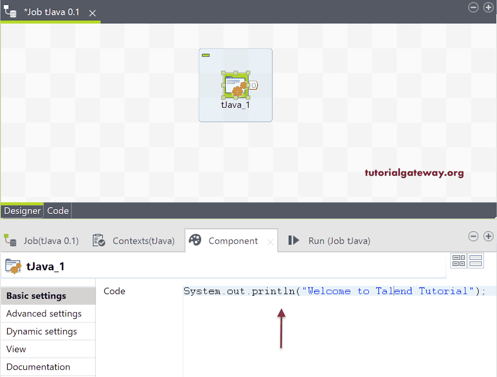The width and height of the screenshot is (497, 377).
Task: Select Dynamic settings
Action: (x=41, y=331)
